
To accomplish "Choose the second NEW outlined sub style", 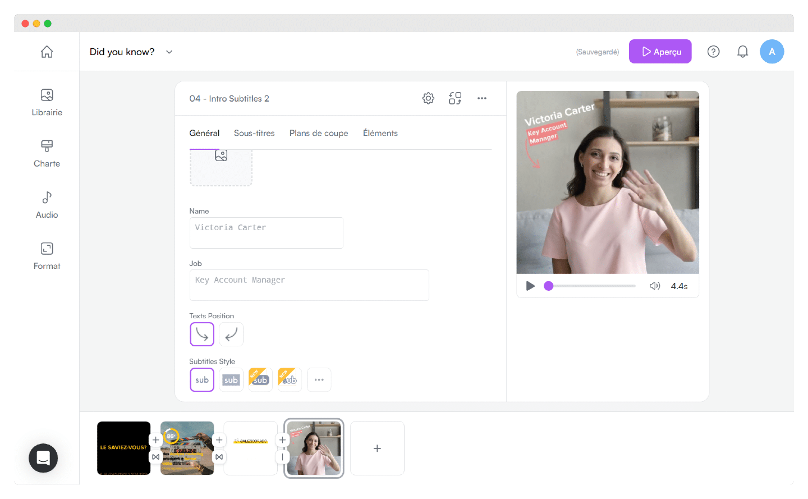I will pyautogui.click(x=290, y=380).
